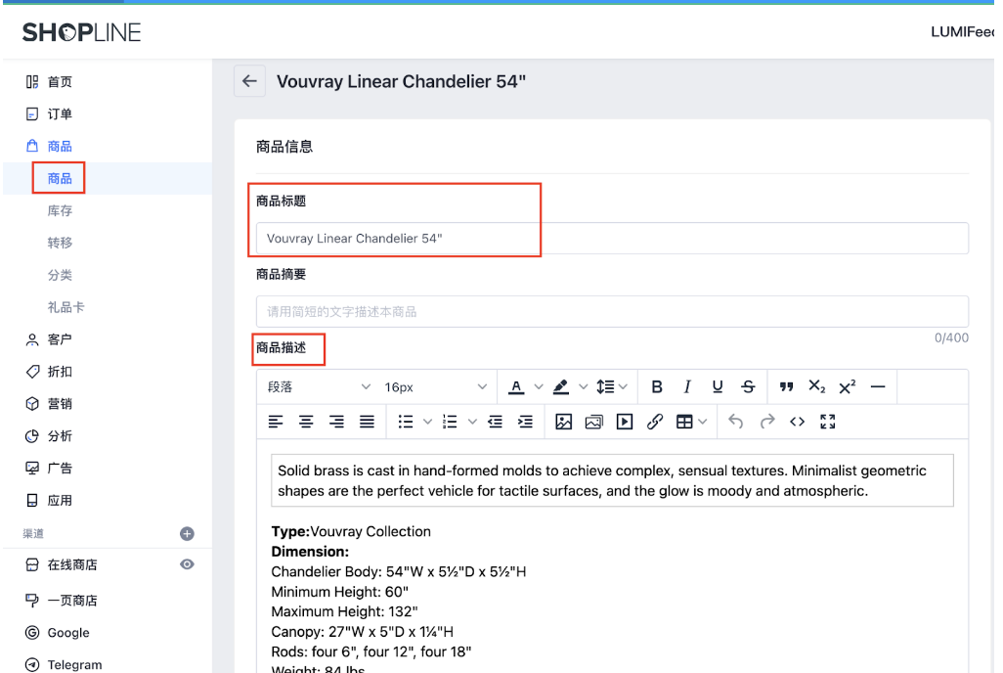1003x673 pixels.
Task: Apply strikethrough formatting
Action: [748, 387]
